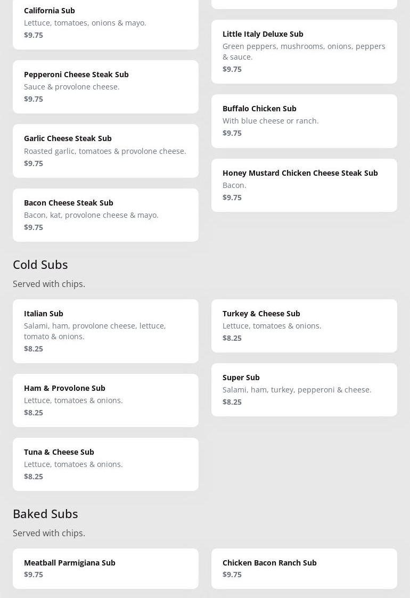
Task: Select the Buffalo Chicken Sub card
Action: point(304,121)
